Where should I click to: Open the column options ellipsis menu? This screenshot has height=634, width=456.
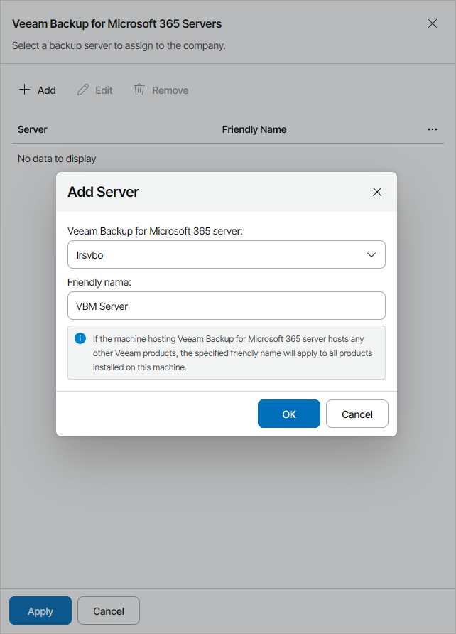(x=433, y=129)
